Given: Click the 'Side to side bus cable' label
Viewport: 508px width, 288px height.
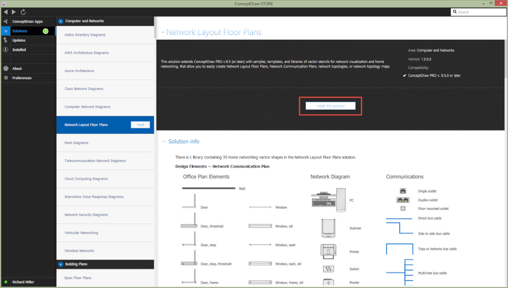Looking at the screenshot, I should pos(434,234).
